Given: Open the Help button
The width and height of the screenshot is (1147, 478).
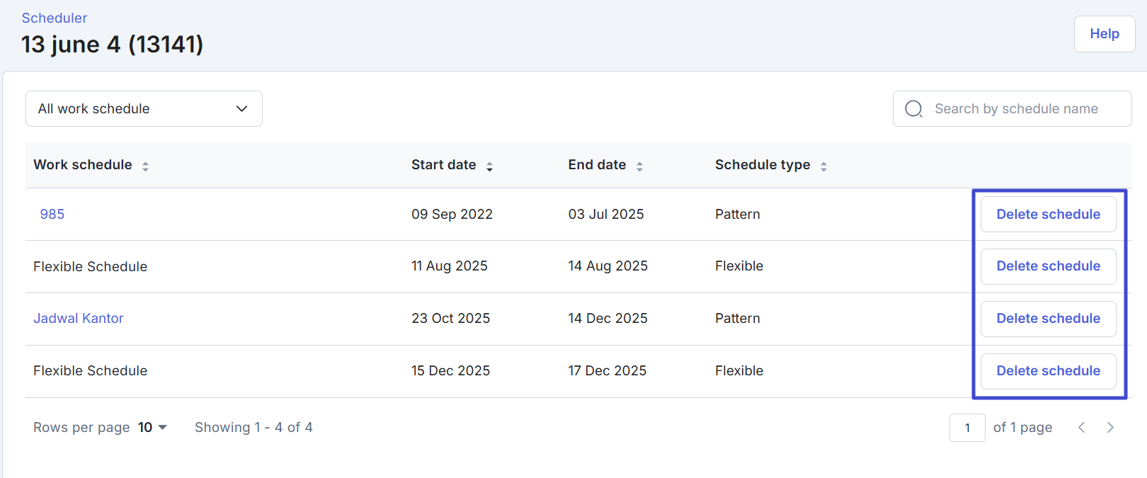Looking at the screenshot, I should point(1104,34).
